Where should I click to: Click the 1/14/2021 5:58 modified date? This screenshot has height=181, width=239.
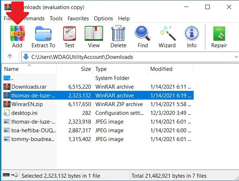[x=171, y=104]
